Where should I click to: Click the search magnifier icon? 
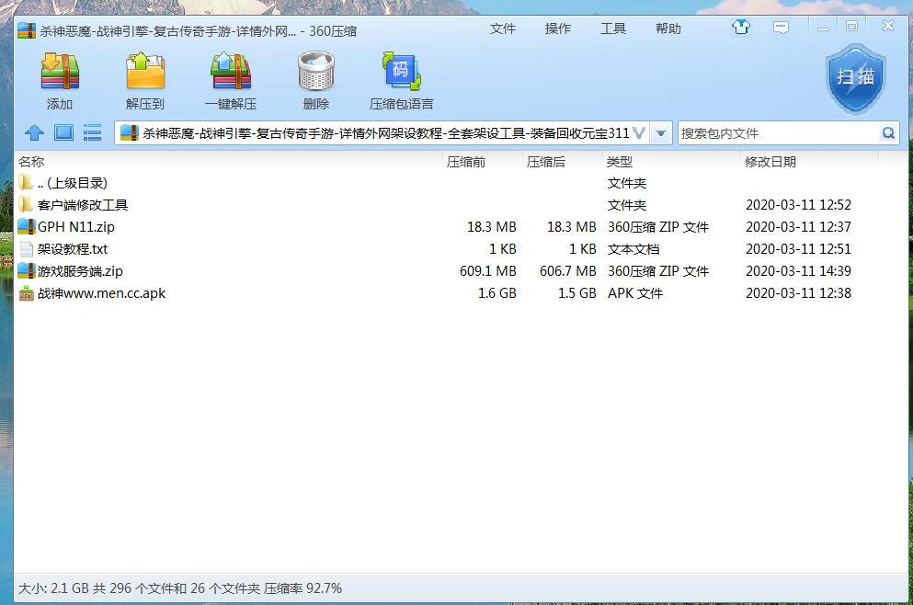pos(888,133)
